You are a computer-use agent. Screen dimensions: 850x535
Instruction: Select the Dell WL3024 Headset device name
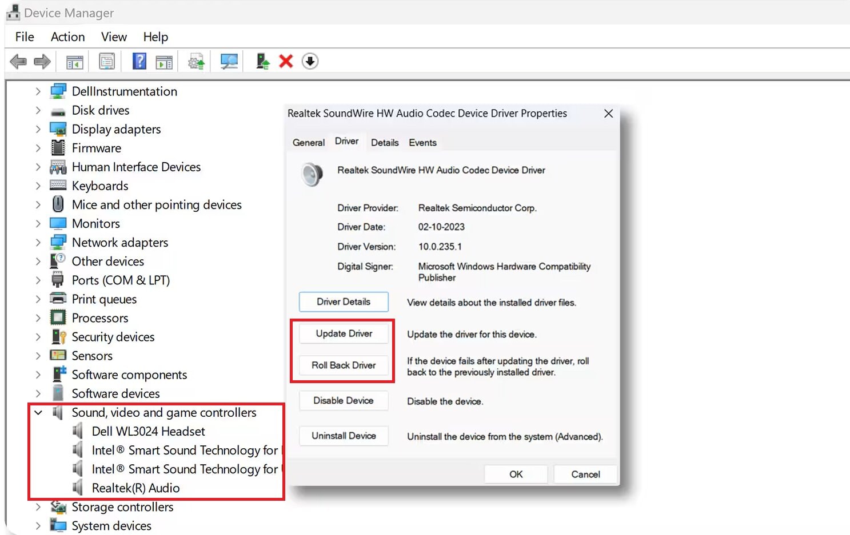point(148,431)
